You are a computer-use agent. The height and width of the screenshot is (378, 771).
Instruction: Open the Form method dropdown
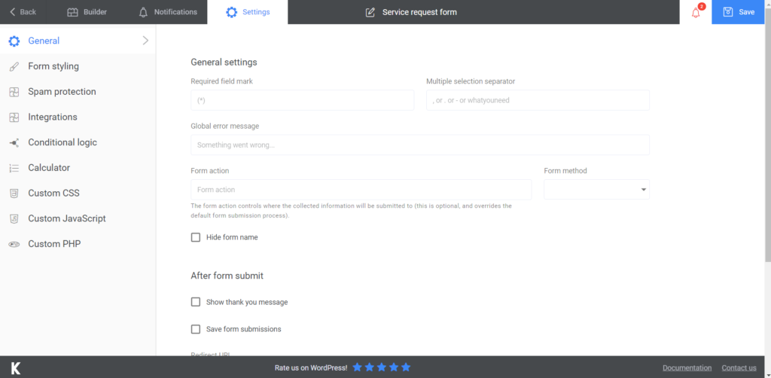(x=596, y=190)
